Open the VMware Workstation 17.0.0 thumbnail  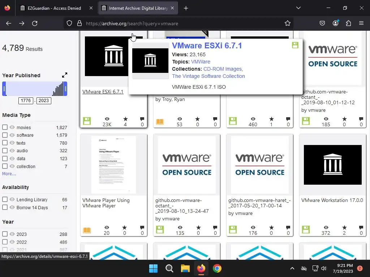(x=333, y=164)
